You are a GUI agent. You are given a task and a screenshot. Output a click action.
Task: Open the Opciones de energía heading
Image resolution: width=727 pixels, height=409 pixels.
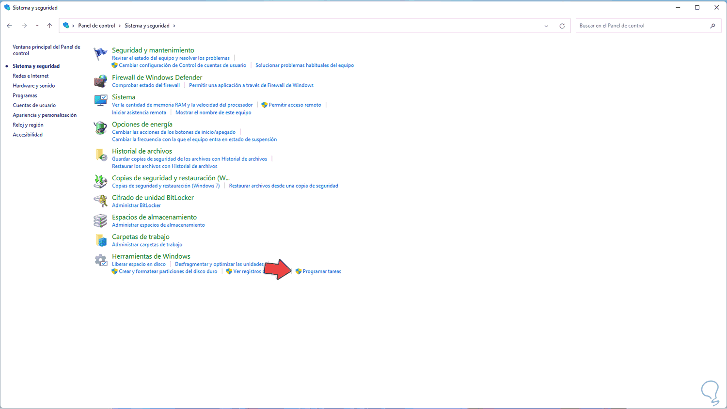point(142,125)
